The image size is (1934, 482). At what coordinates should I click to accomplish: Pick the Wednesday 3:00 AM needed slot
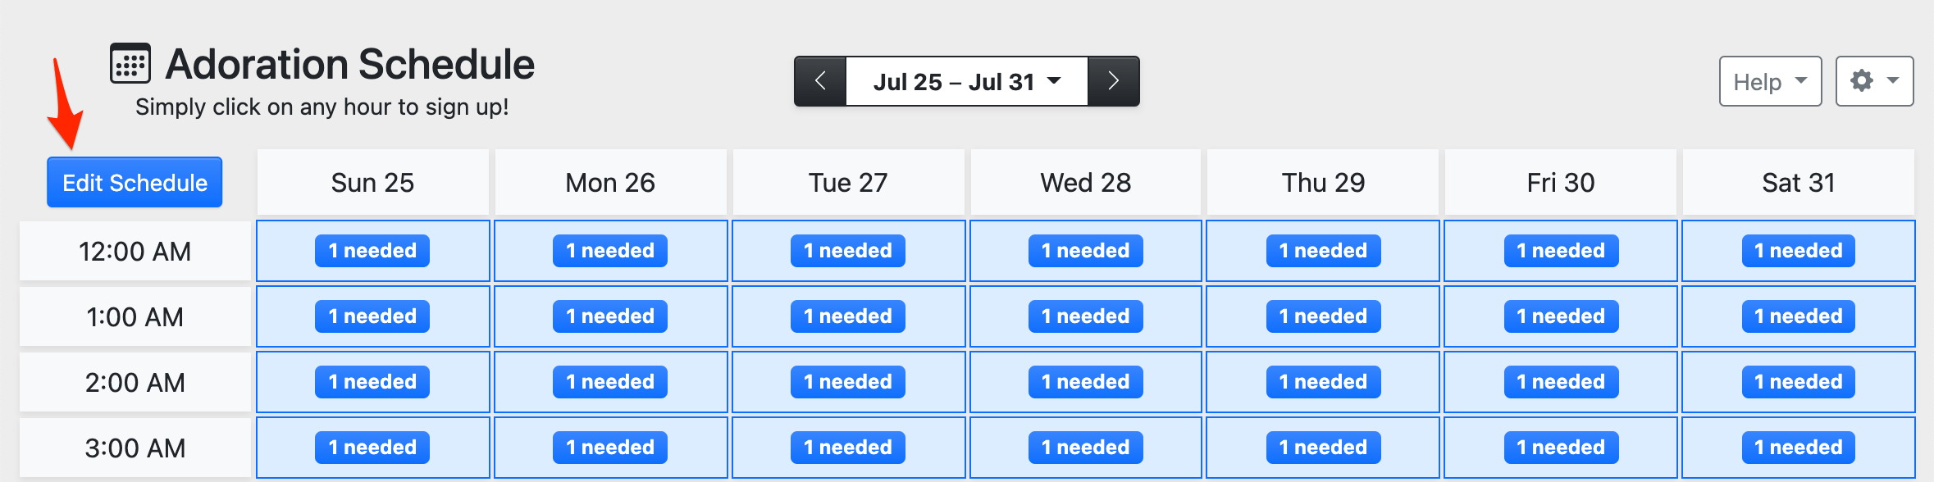point(1085,448)
